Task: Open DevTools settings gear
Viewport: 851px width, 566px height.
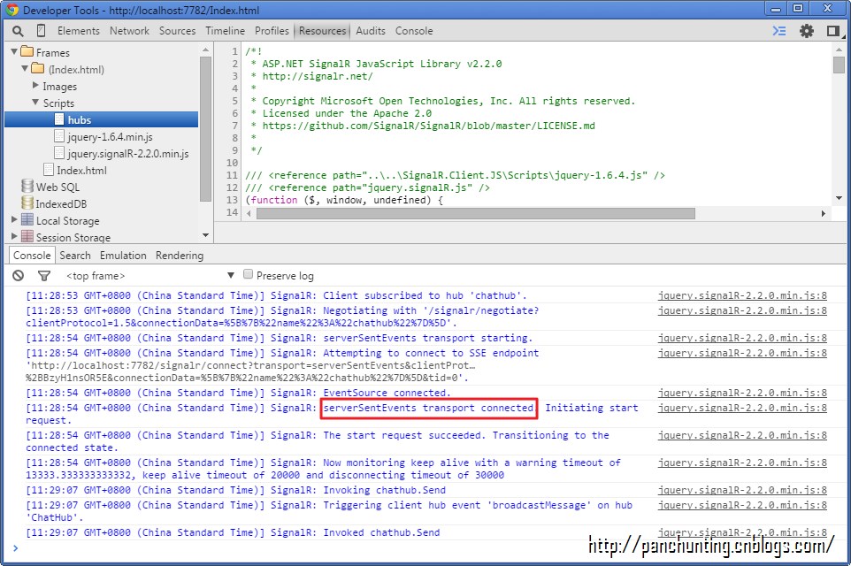Action: click(807, 31)
